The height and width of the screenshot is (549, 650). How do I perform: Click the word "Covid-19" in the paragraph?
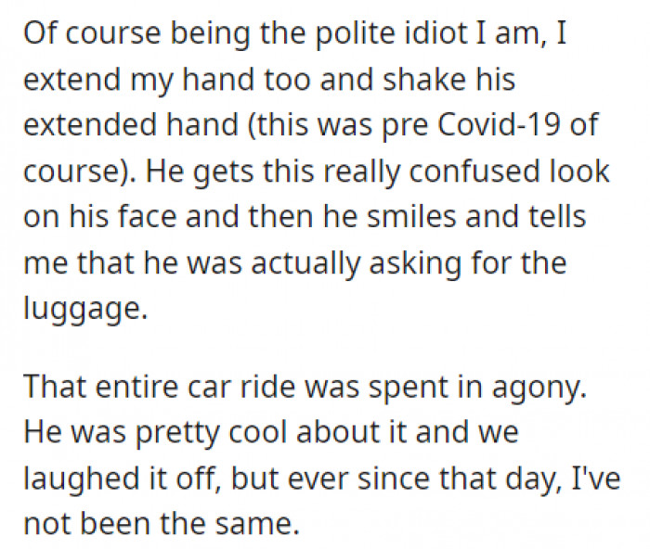pyautogui.click(x=510, y=125)
